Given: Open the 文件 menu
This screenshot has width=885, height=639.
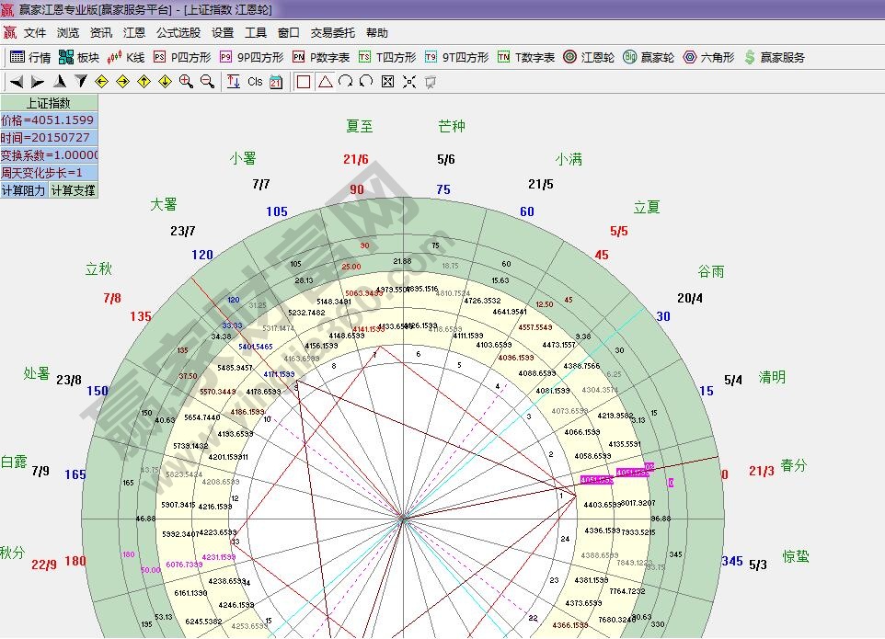Looking at the screenshot, I should tap(35, 32).
